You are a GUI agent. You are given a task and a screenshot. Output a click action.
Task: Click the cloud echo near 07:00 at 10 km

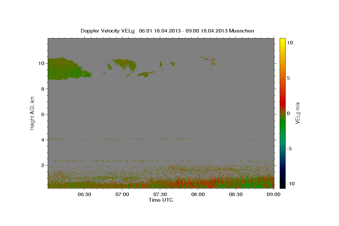click(x=124, y=64)
